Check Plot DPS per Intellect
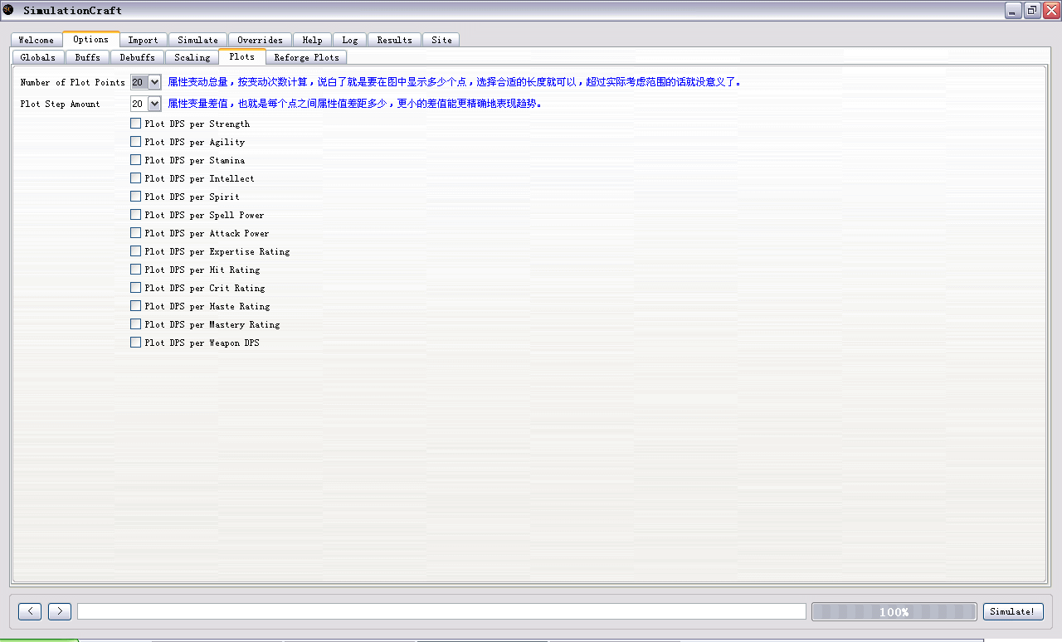This screenshot has height=642, width=1062. coord(136,178)
